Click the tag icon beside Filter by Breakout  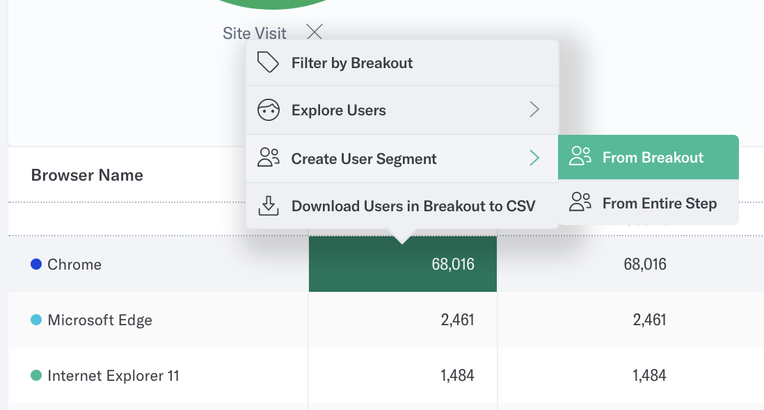[x=268, y=63]
